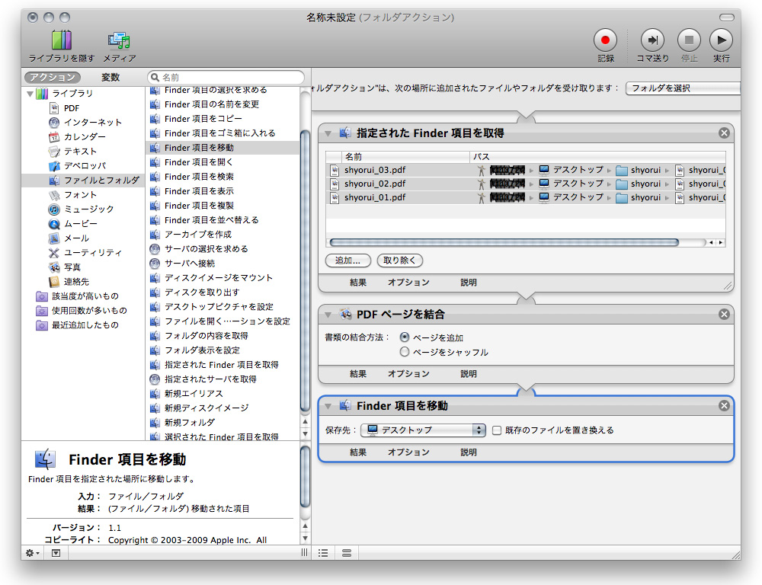
Task: Select the 連絡先 category
Action: 69,282
